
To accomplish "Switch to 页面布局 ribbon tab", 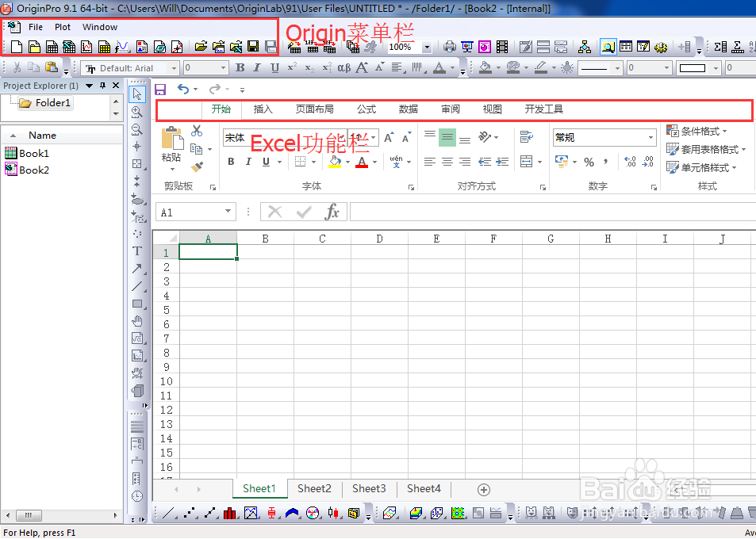I will click(314, 109).
